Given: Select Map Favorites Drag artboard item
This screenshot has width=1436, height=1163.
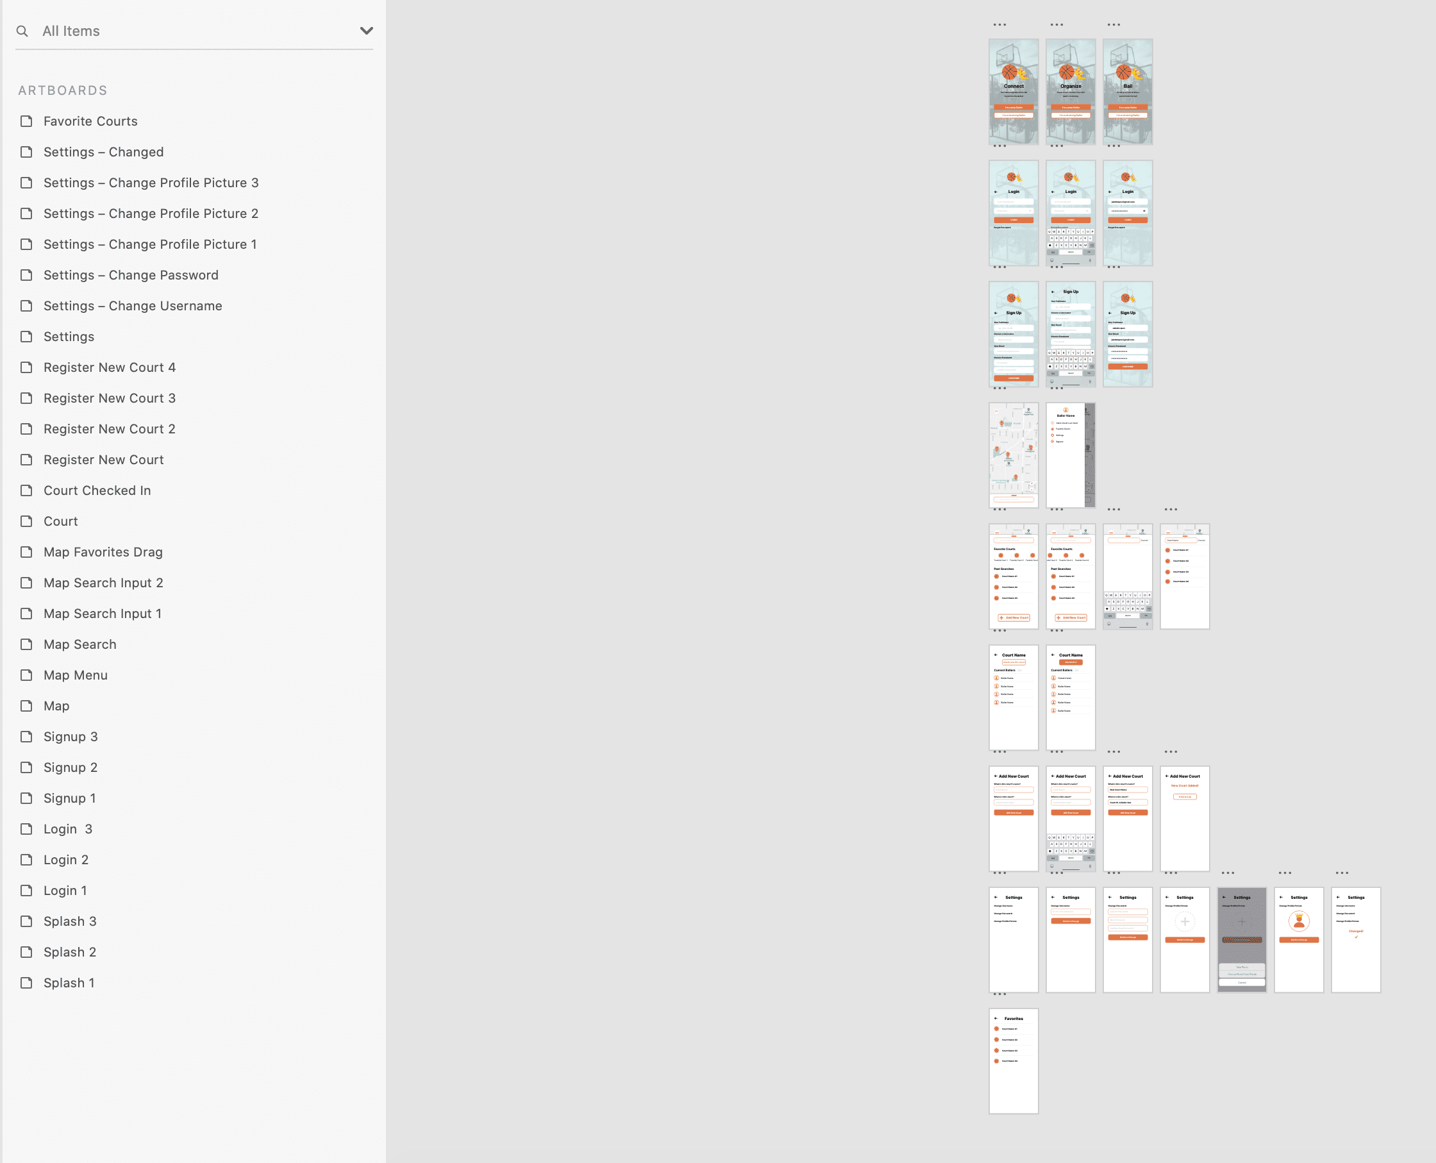Looking at the screenshot, I should pos(103,552).
